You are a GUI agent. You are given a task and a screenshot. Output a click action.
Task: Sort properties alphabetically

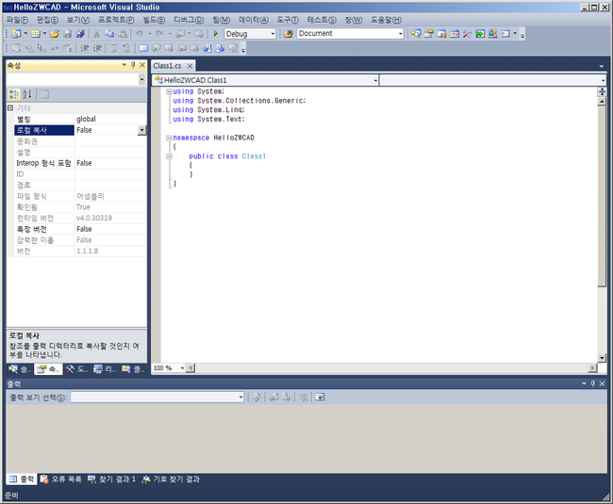(x=27, y=94)
